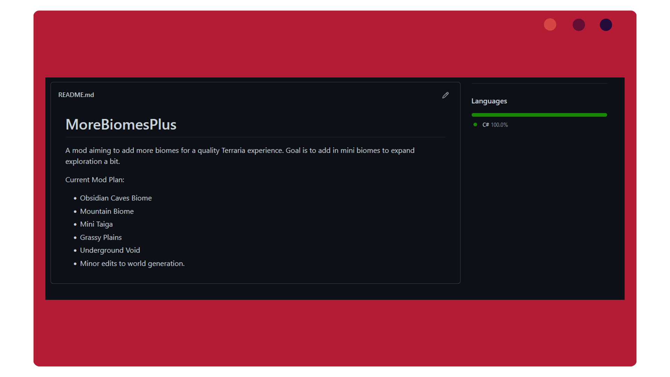Click Minor edits to world generation item
The width and height of the screenshot is (670, 377).
[132, 264]
